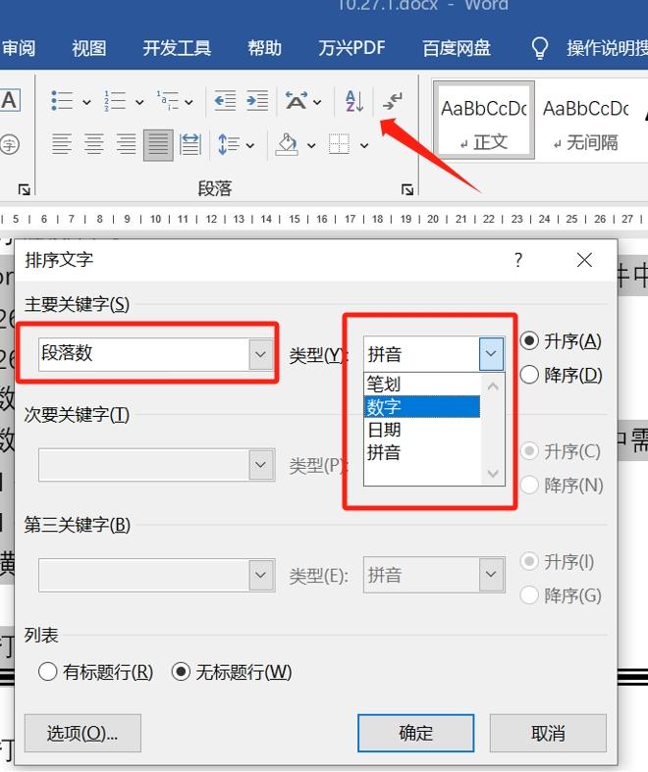Toggle show/hide paragraph marks

393,101
